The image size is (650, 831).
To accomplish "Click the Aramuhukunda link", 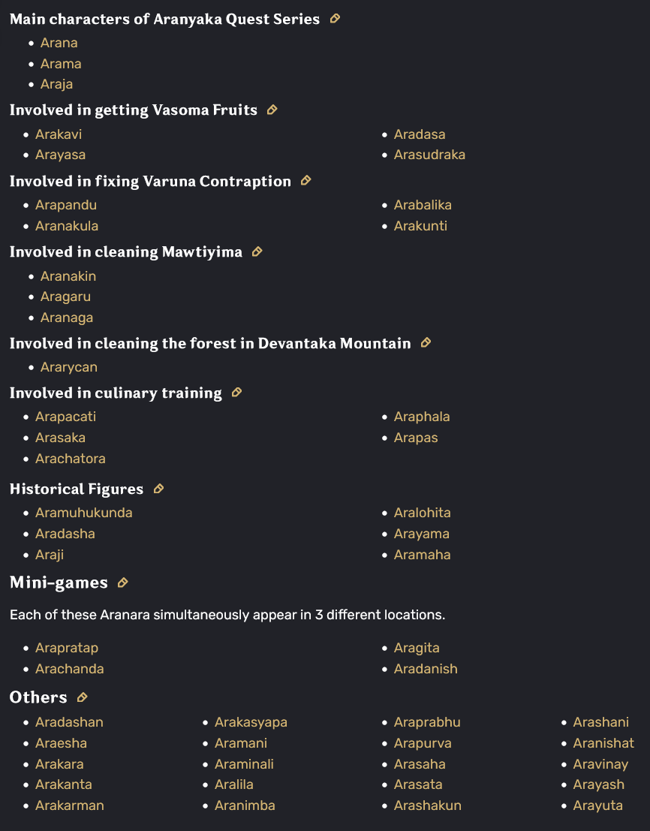I will 84,513.
